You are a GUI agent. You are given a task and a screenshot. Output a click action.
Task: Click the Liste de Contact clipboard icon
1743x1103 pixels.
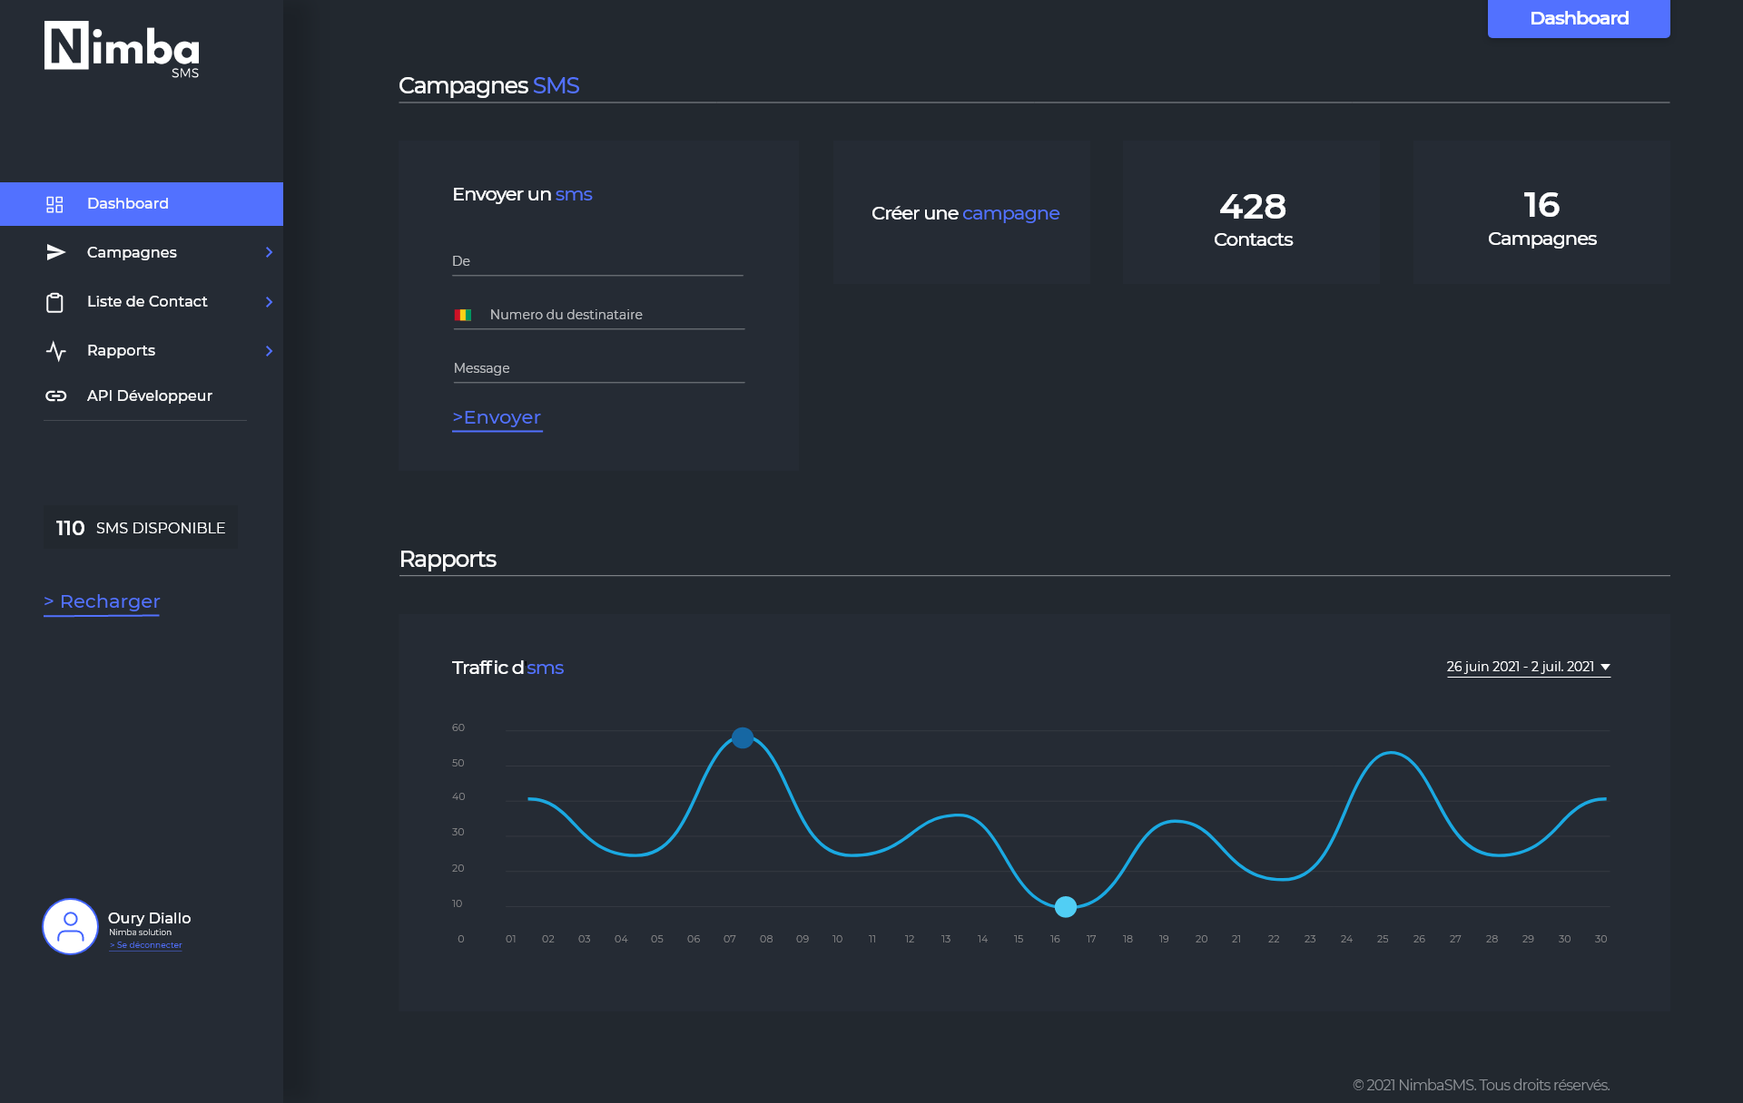pos(54,302)
